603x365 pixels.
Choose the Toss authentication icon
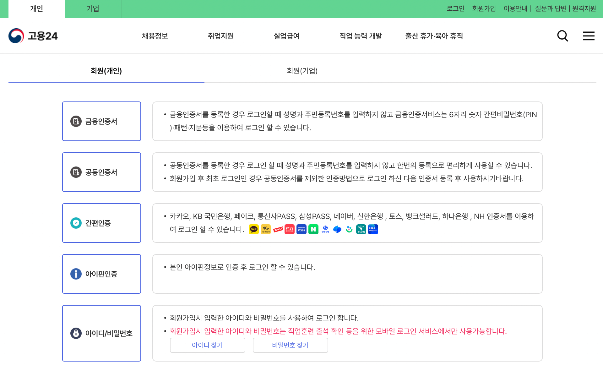click(337, 229)
